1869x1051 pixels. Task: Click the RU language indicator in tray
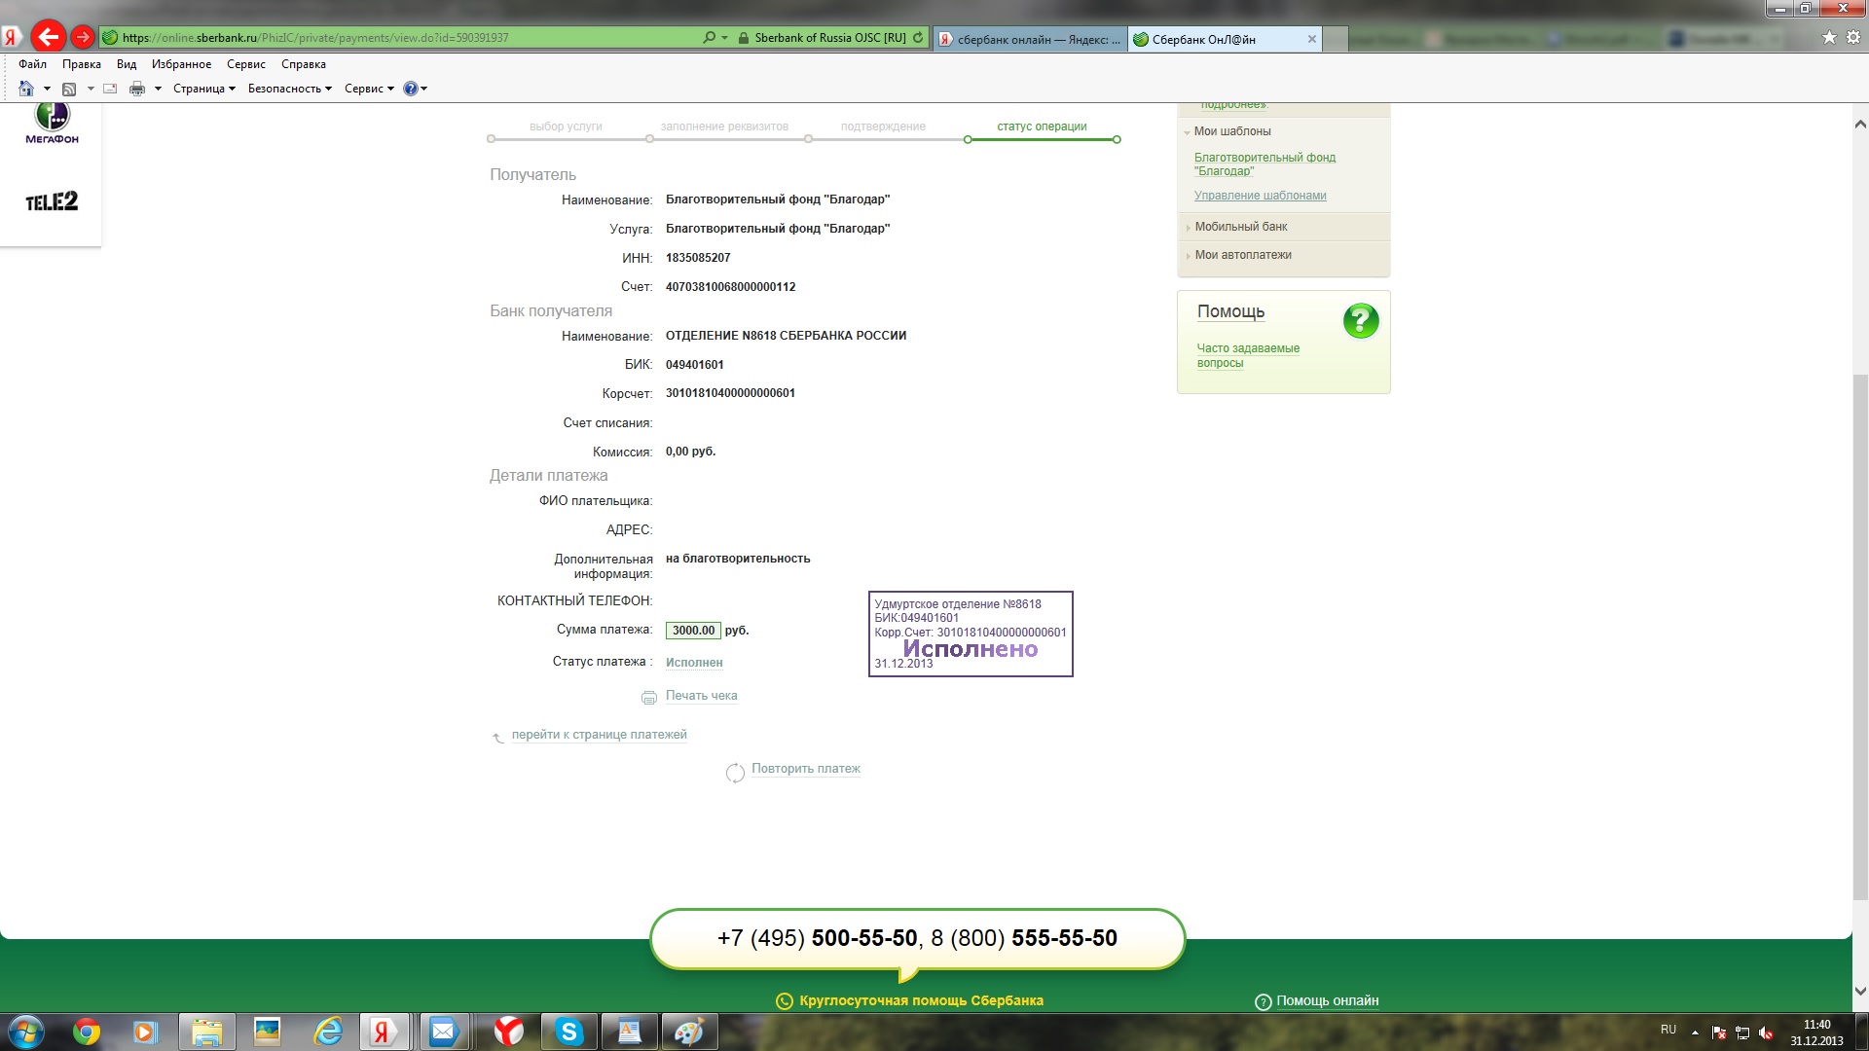click(x=1668, y=1030)
